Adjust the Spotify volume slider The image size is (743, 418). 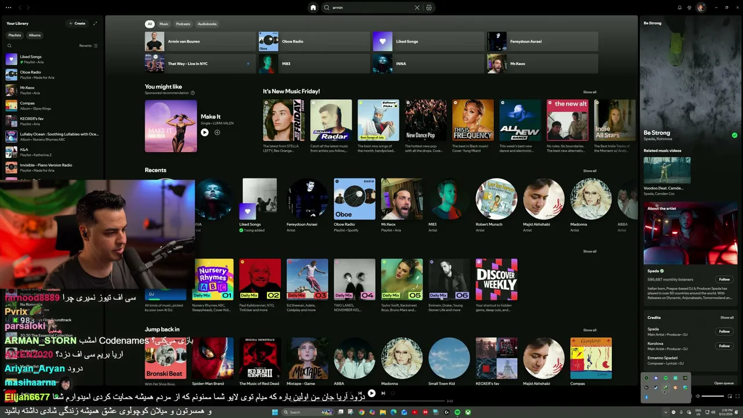713,397
